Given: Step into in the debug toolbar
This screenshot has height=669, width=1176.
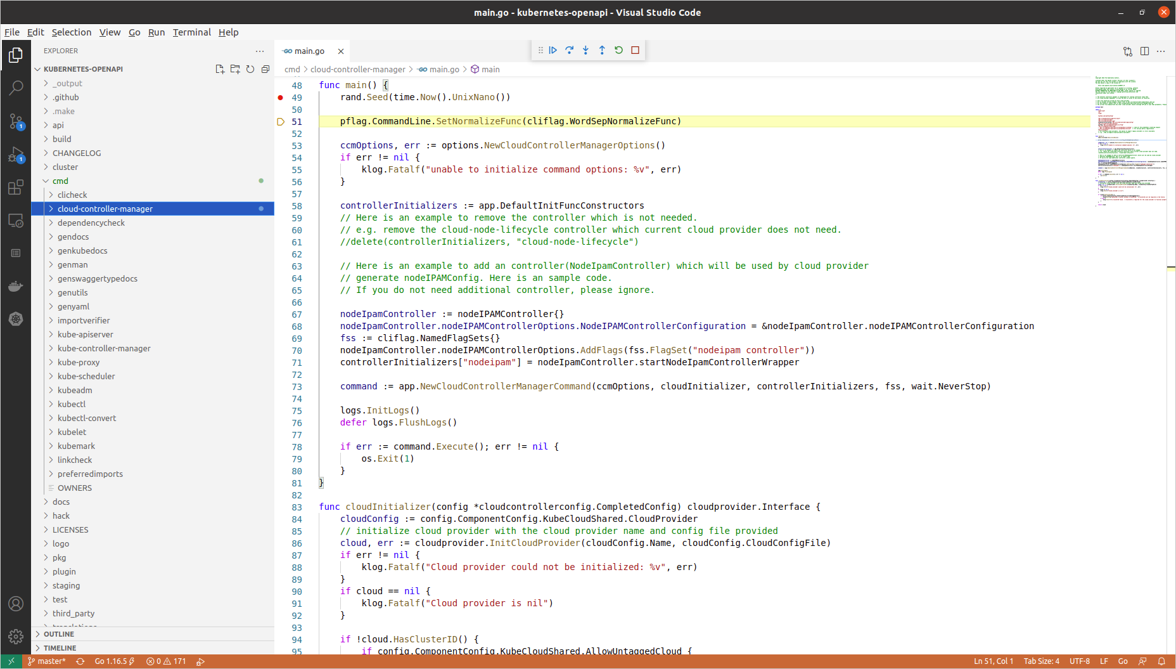Looking at the screenshot, I should [585, 50].
